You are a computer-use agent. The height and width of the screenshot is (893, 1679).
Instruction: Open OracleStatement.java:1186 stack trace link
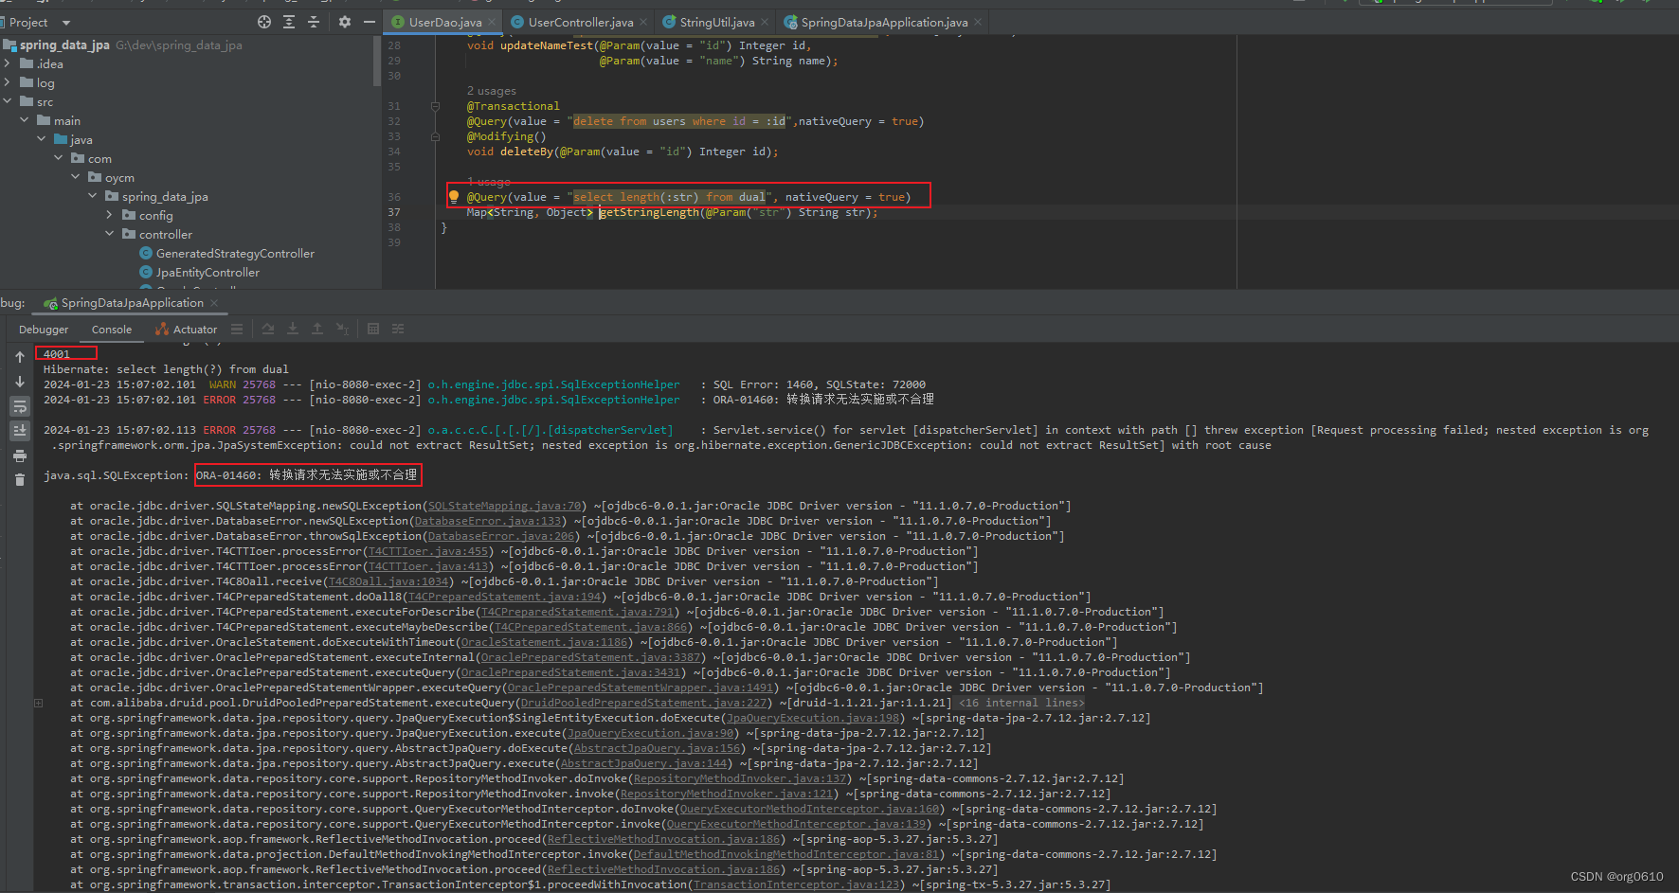545,642
